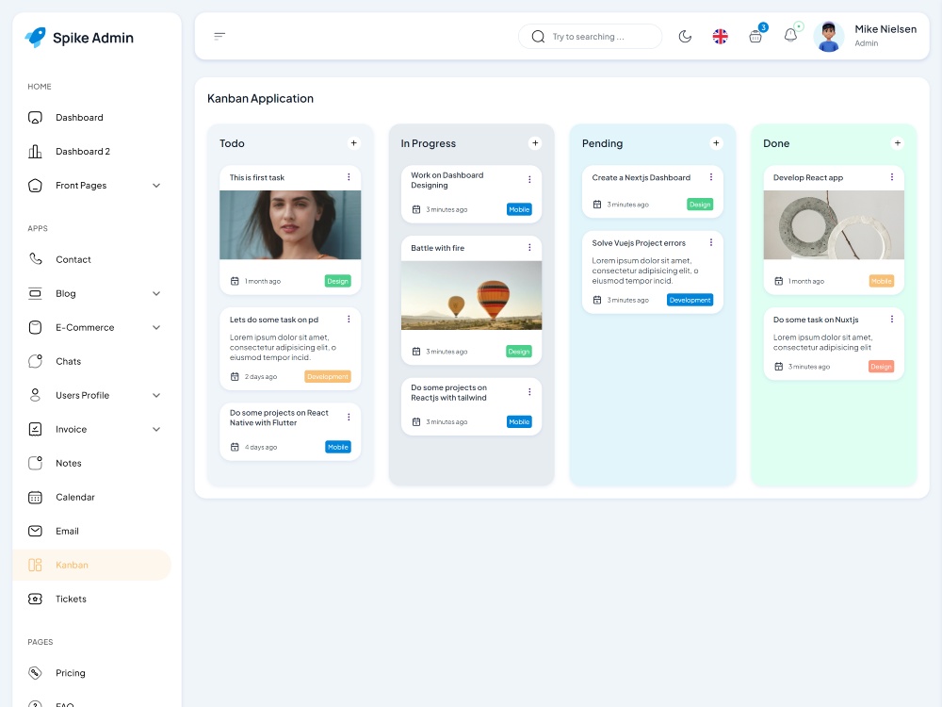The image size is (942, 707).
Task: Expand the Front Pages submenu chevron
Action: 156,185
